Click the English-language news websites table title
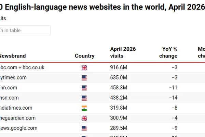The width and height of the screenshot is (205, 137). (x=102, y=7)
